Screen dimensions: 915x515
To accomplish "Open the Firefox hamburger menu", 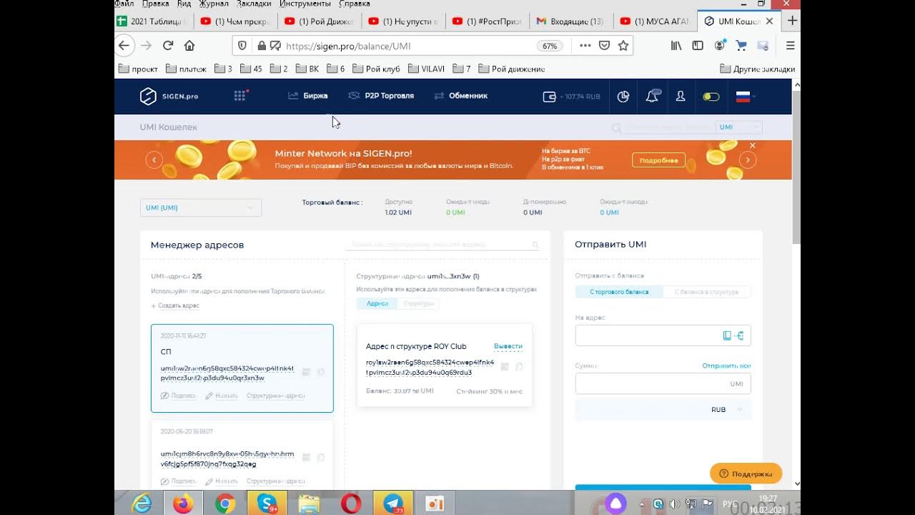I will (790, 46).
